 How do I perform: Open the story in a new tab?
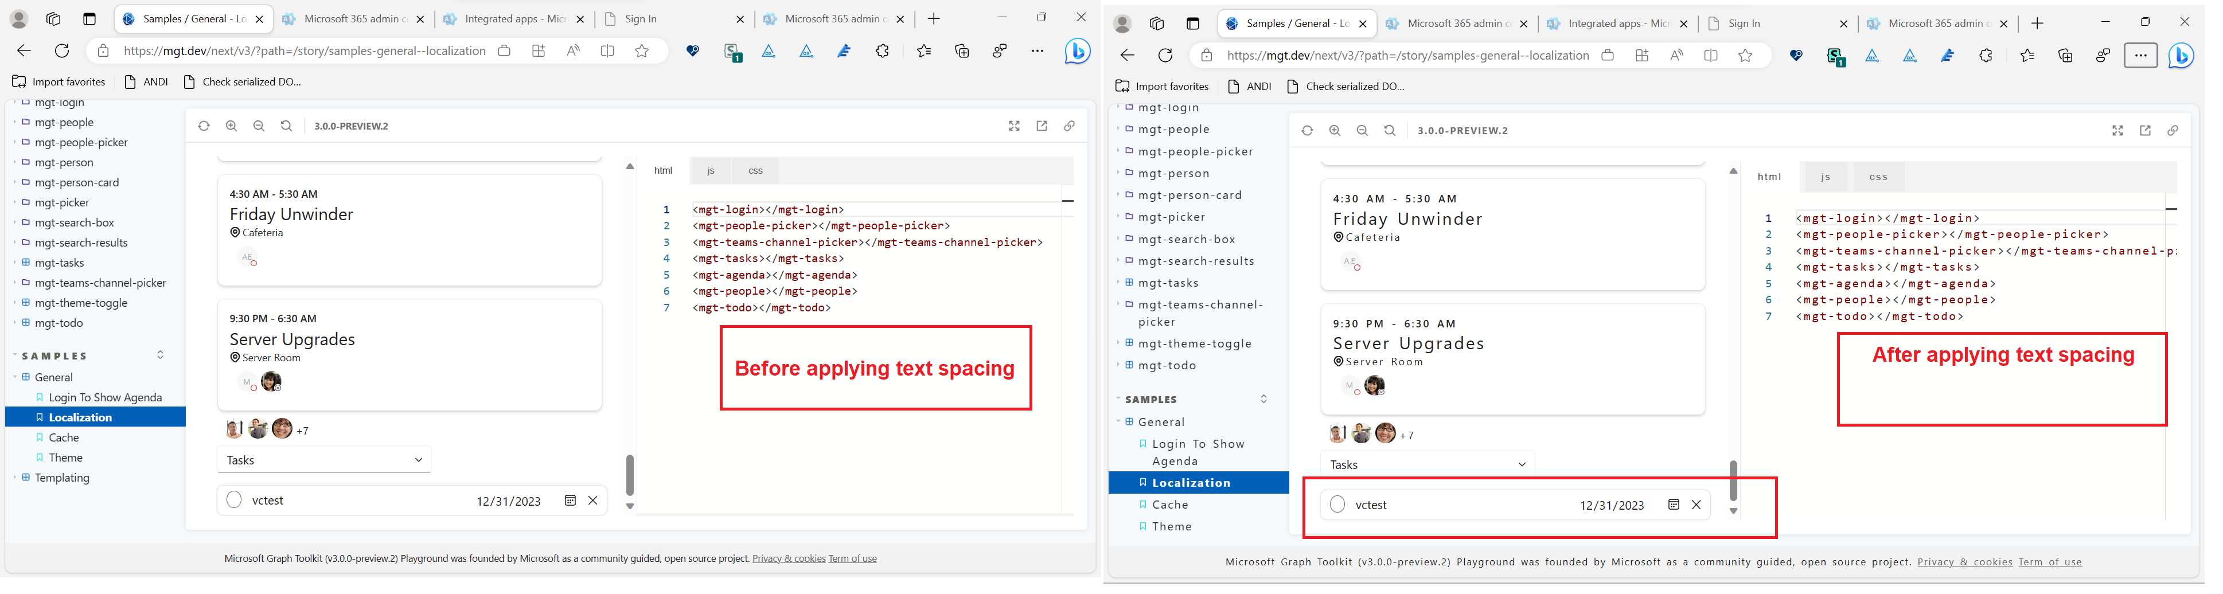(x=1042, y=126)
